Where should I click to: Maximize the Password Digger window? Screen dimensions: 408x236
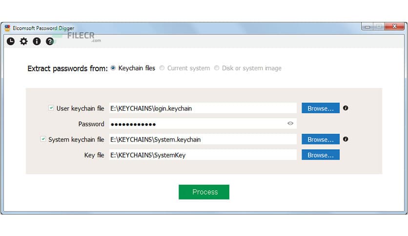(379, 26)
